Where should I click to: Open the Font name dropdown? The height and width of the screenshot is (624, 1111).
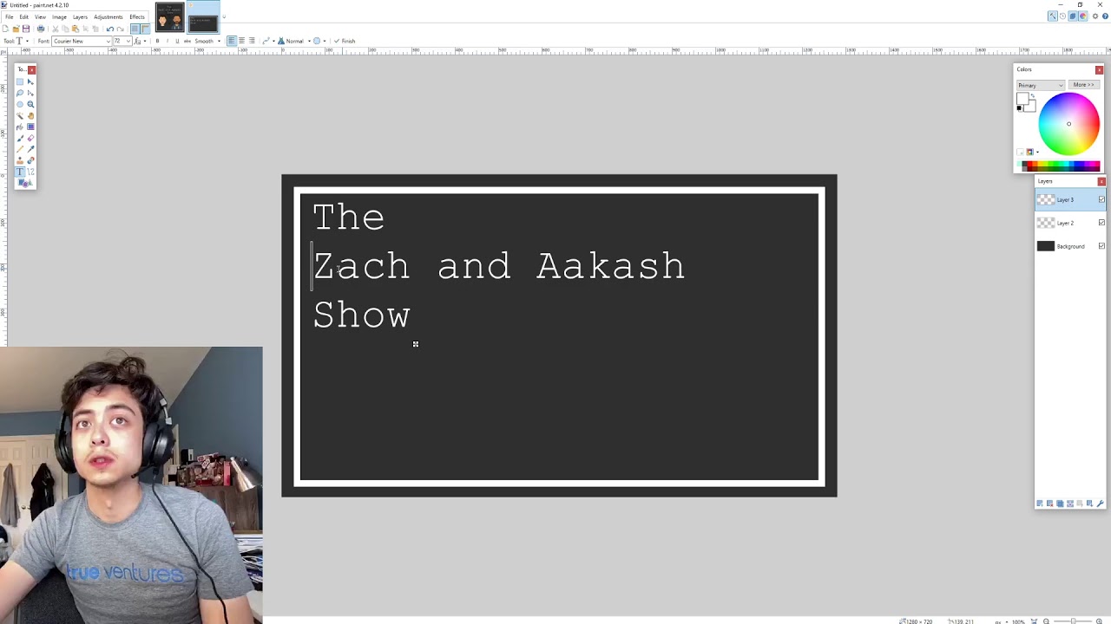(x=82, y=41)
